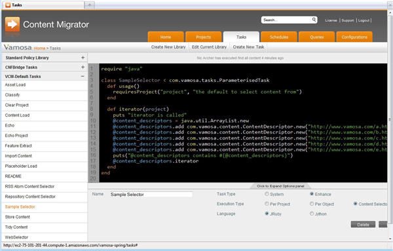Select Content Selector execution type
The image size is (393, 251).
click(x=355, y=204)
